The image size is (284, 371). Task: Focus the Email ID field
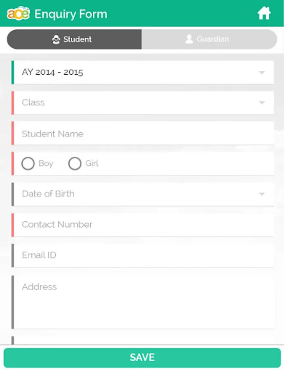pos(143,256)
